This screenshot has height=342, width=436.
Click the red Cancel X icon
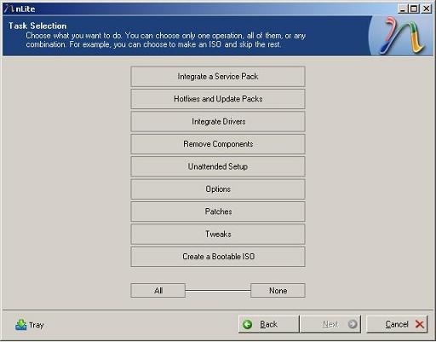(x=420, y=324)
